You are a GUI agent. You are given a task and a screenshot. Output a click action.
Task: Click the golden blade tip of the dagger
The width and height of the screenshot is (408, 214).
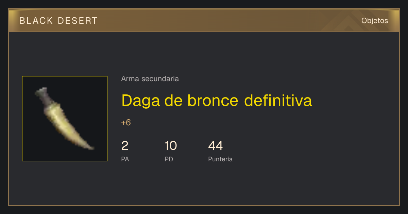pyautogui.click(x=87, y=145)
